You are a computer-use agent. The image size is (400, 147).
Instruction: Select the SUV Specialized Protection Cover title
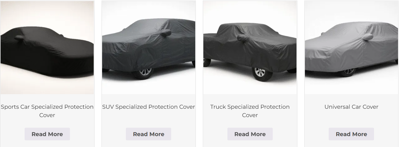149,107
